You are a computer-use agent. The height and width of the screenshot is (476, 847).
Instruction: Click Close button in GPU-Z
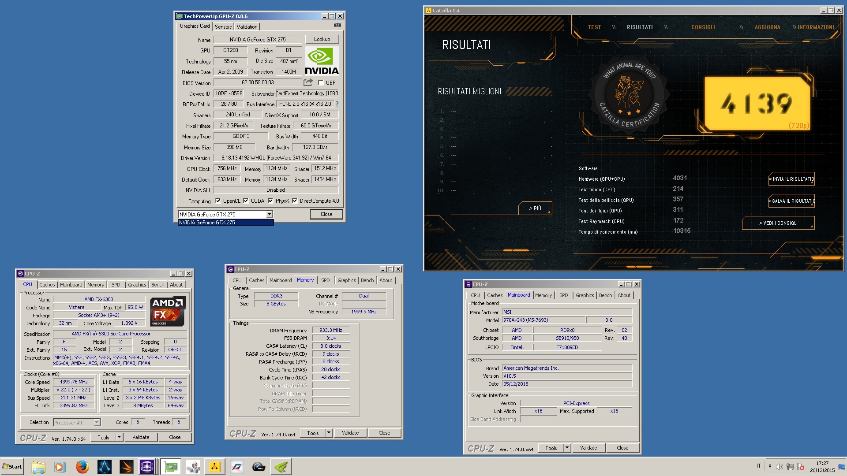326,214
